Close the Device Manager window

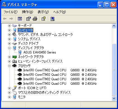pyautogui.click(x=113, y=5)
